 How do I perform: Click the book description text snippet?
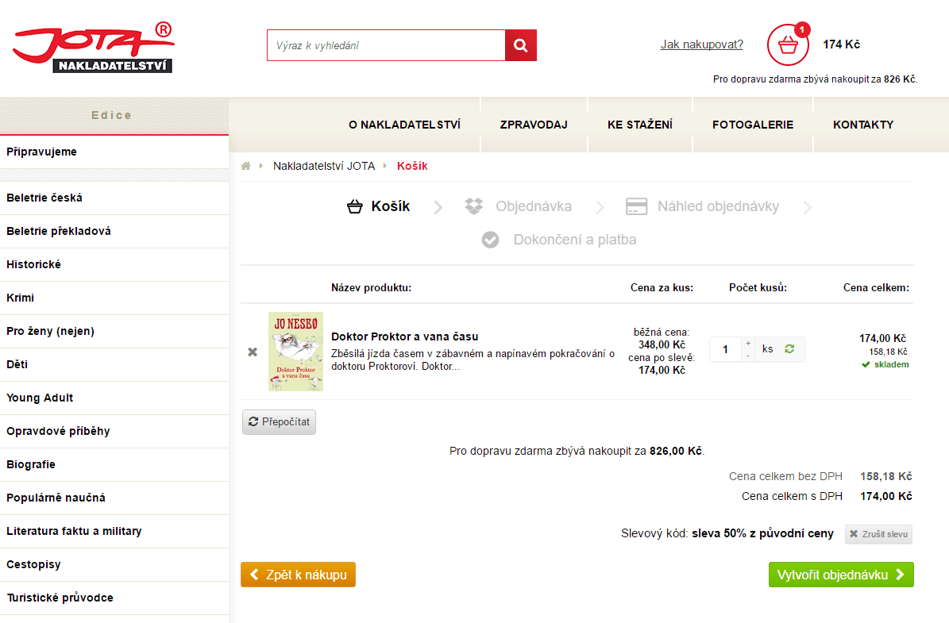(473, 360)
